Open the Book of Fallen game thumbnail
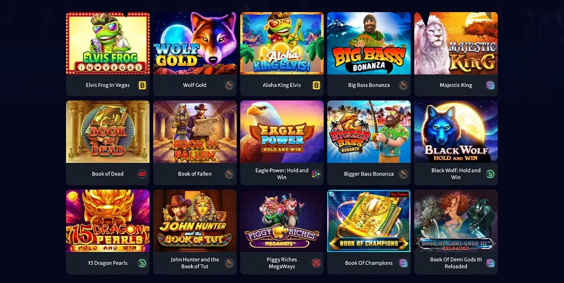Viewport: 564px width, 283px height. [195, 131]
